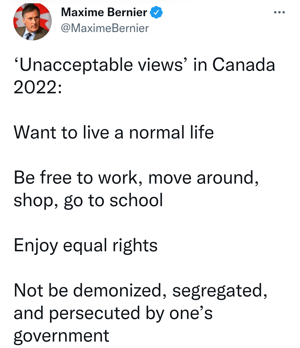
Task: Click the word 'government' ending the tweet
Action: point(61,336)
